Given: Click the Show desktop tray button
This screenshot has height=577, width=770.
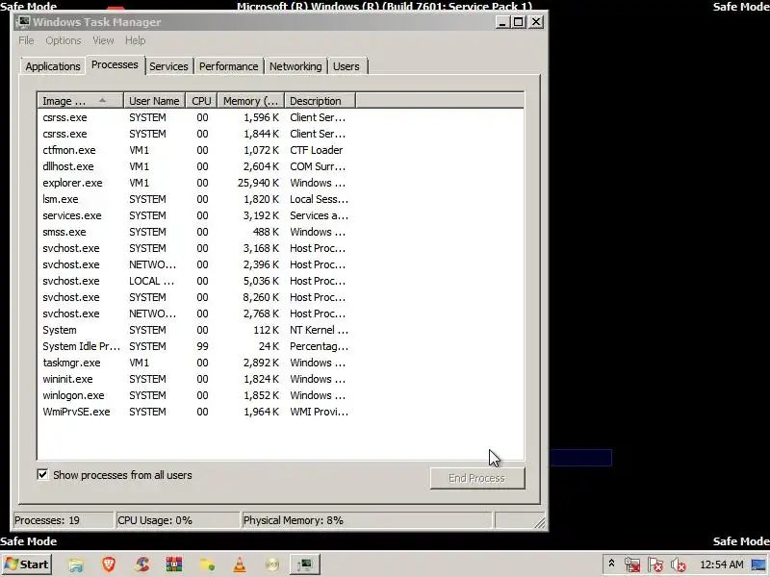Looking at the screenshot, I should coord(760,564).
